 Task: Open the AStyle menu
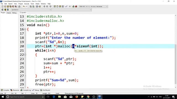tap(37, 4)
